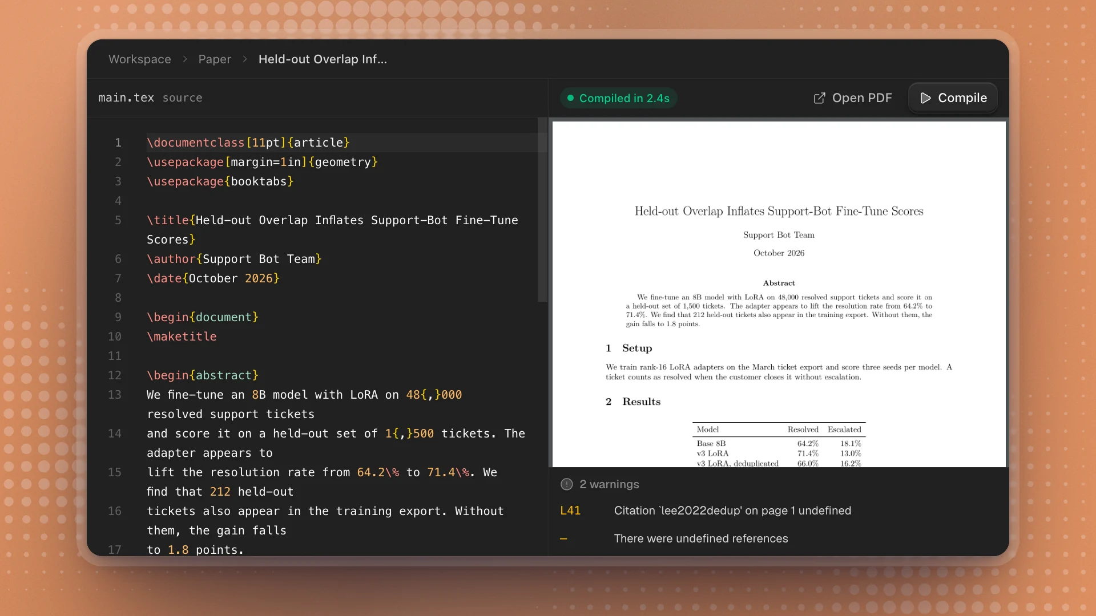
Task: Click the Results section heading in preview
Action: coord(633,402)
